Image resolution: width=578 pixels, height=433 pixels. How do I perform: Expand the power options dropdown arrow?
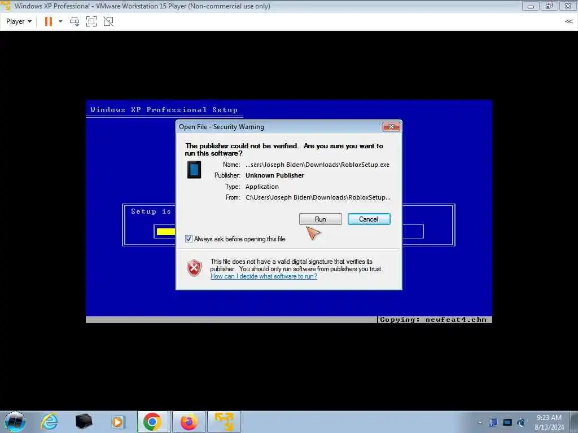pyautogui.click(x=60, y=21)
